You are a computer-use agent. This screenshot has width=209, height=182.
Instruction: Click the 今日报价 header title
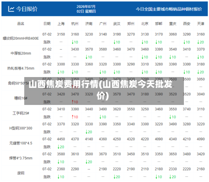27,9
